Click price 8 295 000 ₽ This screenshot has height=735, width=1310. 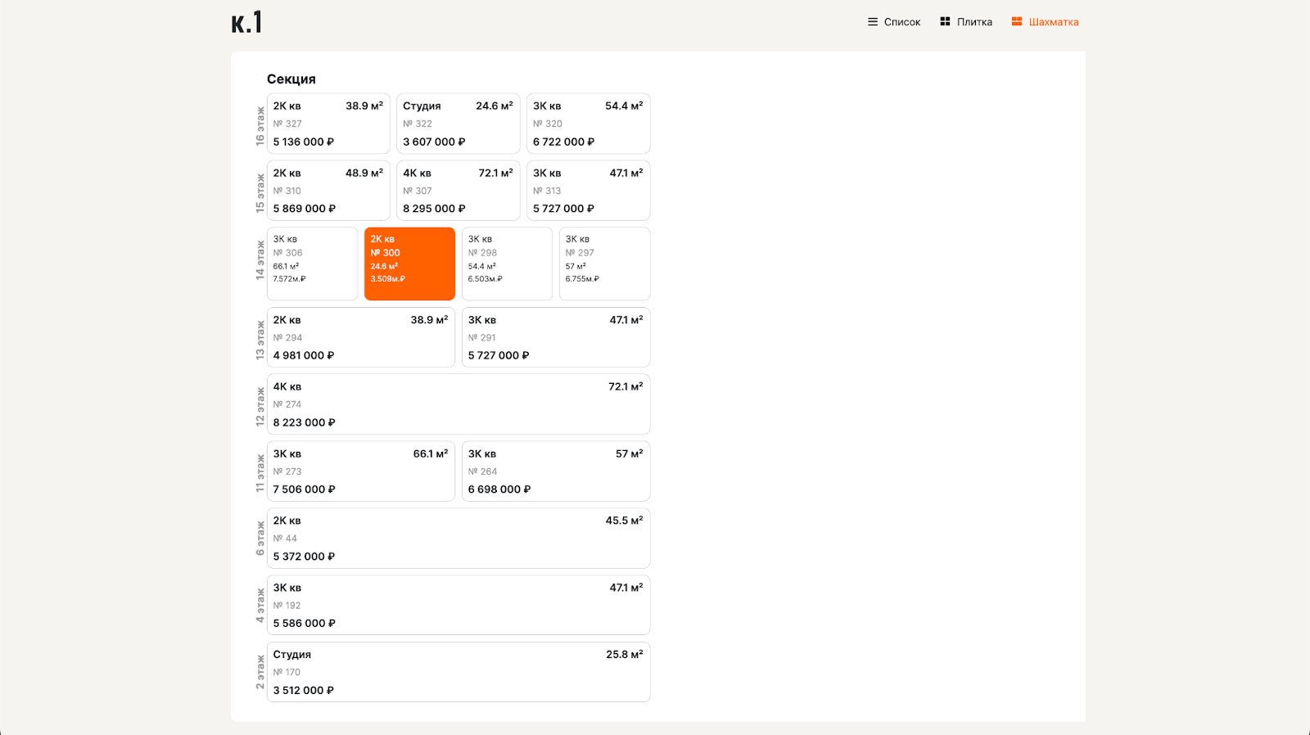point(434,209)
